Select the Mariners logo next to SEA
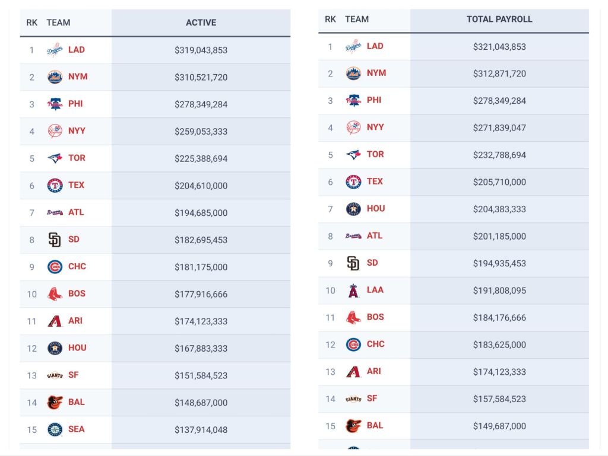Viewport: 608px width, 456px height. click(55, 430)
